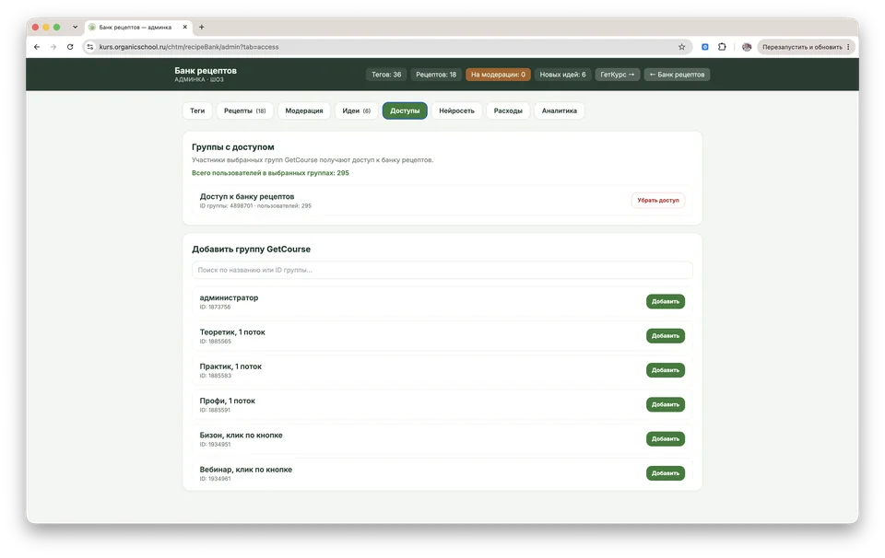Open the Расходы tab
885x558 pixels.
(x=508, y=110)
